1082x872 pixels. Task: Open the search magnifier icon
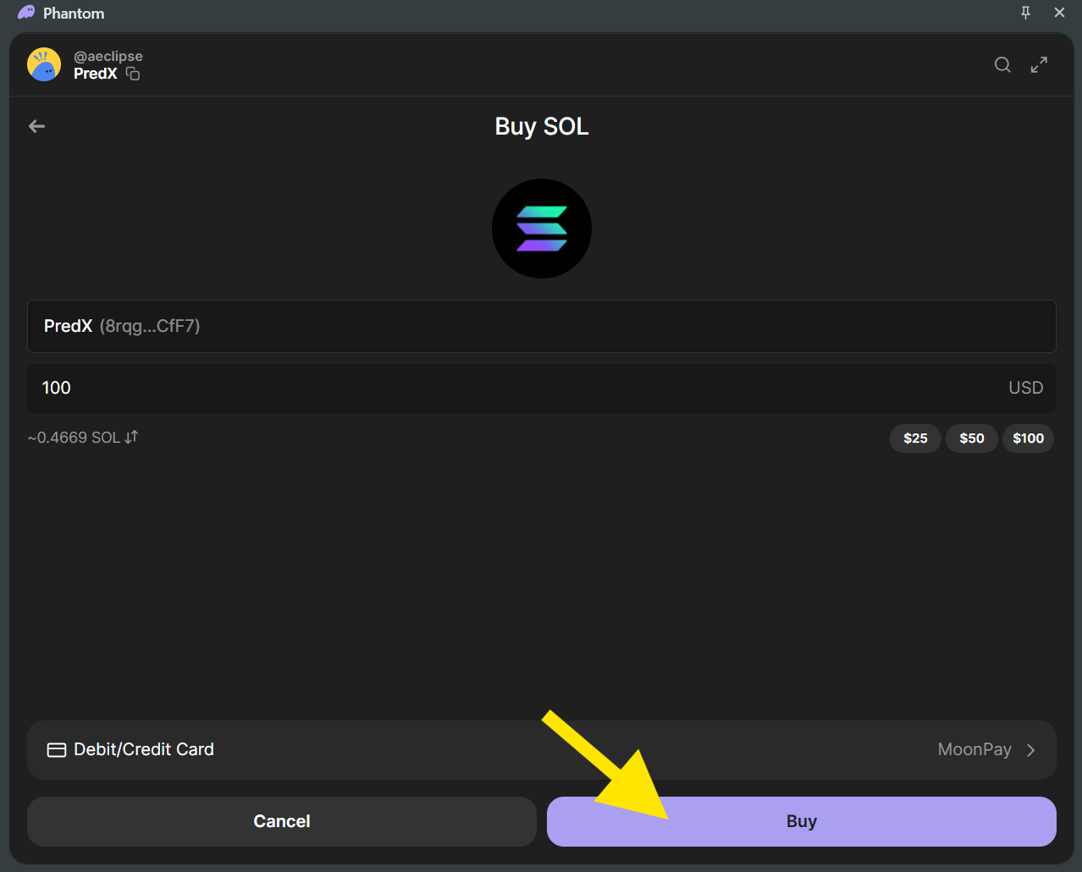[1002, 65]
